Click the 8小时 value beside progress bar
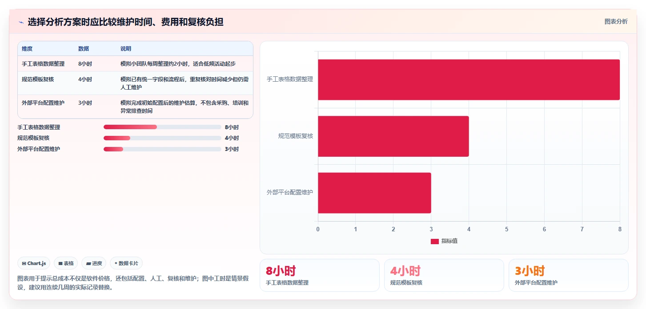 232,127
